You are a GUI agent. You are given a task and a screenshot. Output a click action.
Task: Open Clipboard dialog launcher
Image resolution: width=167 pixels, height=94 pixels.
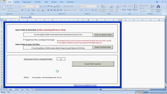19,14
